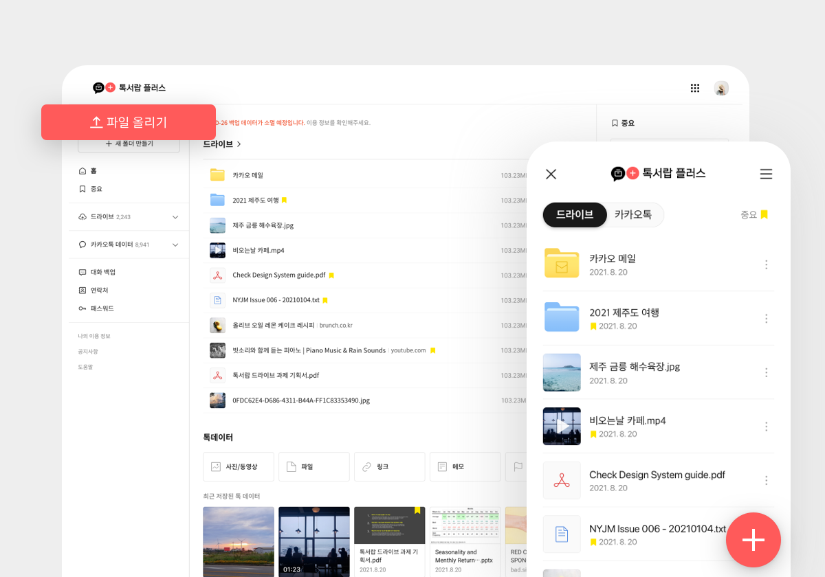Click PDF icon of Check Design System guide.pdf in desktop list

[x=217, y=275]
